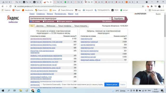Open Все регионы region selector
The image size is (166, 93).
coord(107,21)
